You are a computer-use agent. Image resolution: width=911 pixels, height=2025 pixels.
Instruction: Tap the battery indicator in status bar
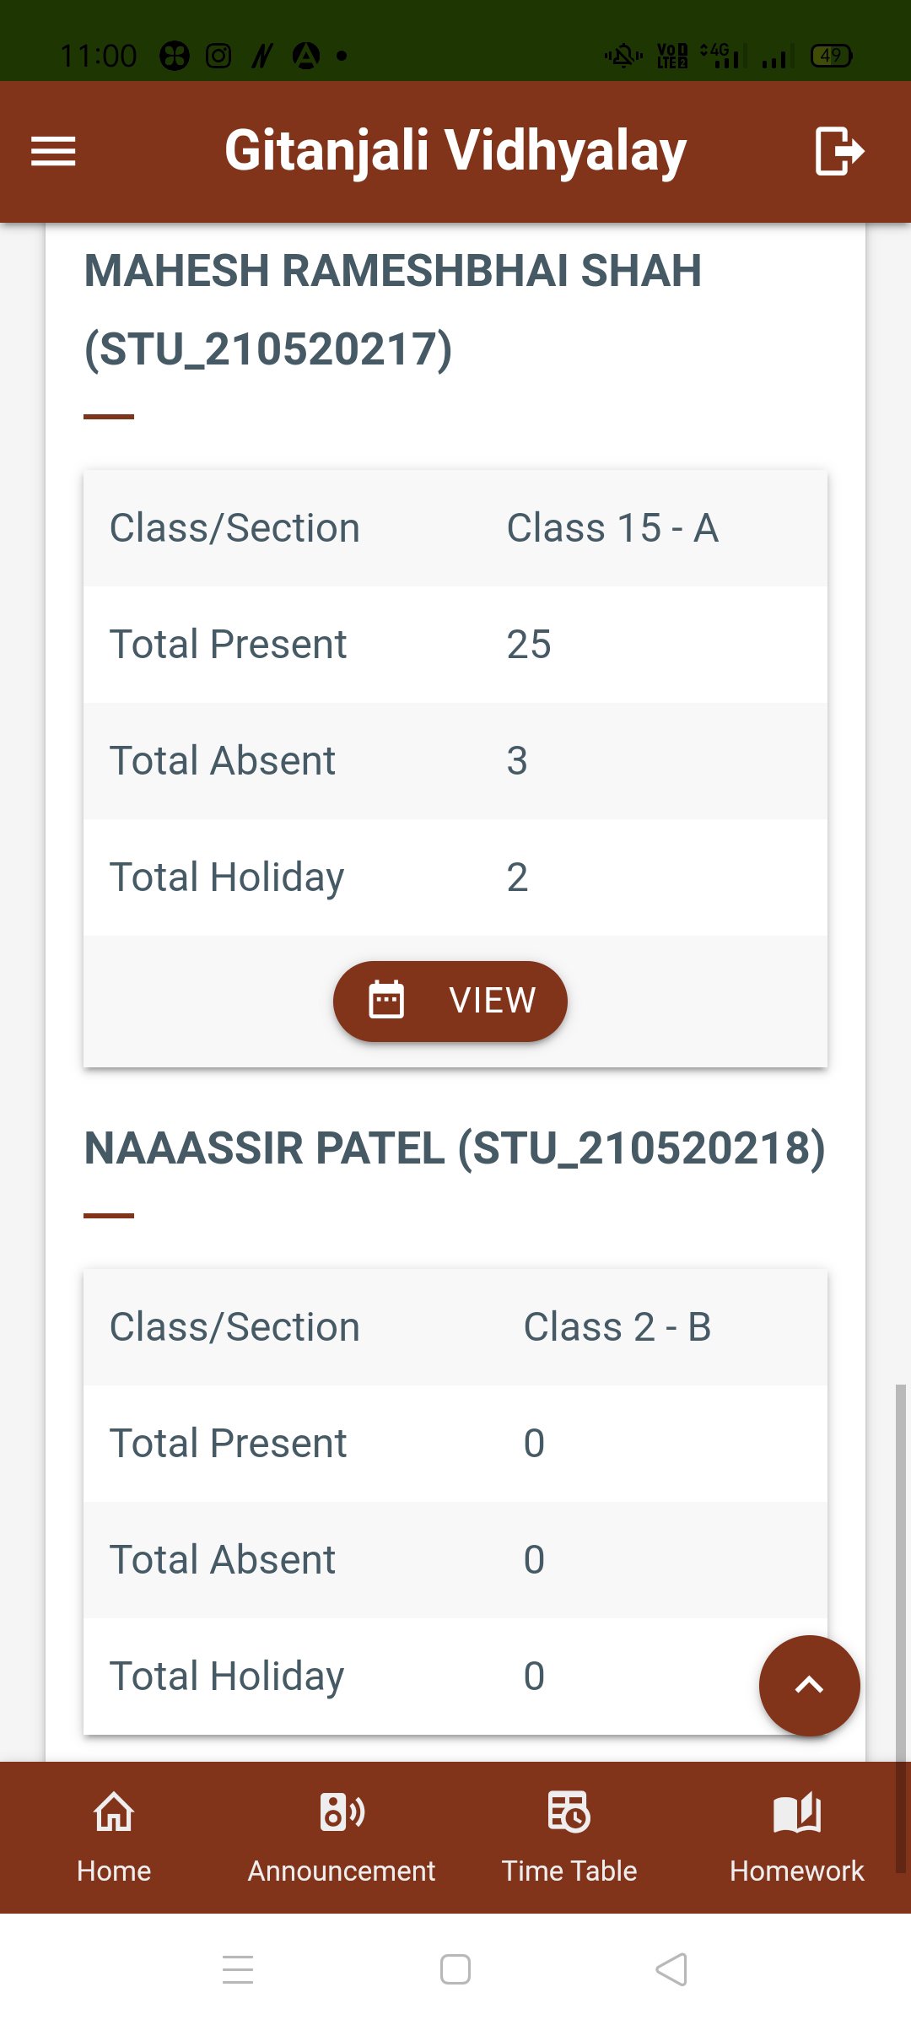[831, 56]
